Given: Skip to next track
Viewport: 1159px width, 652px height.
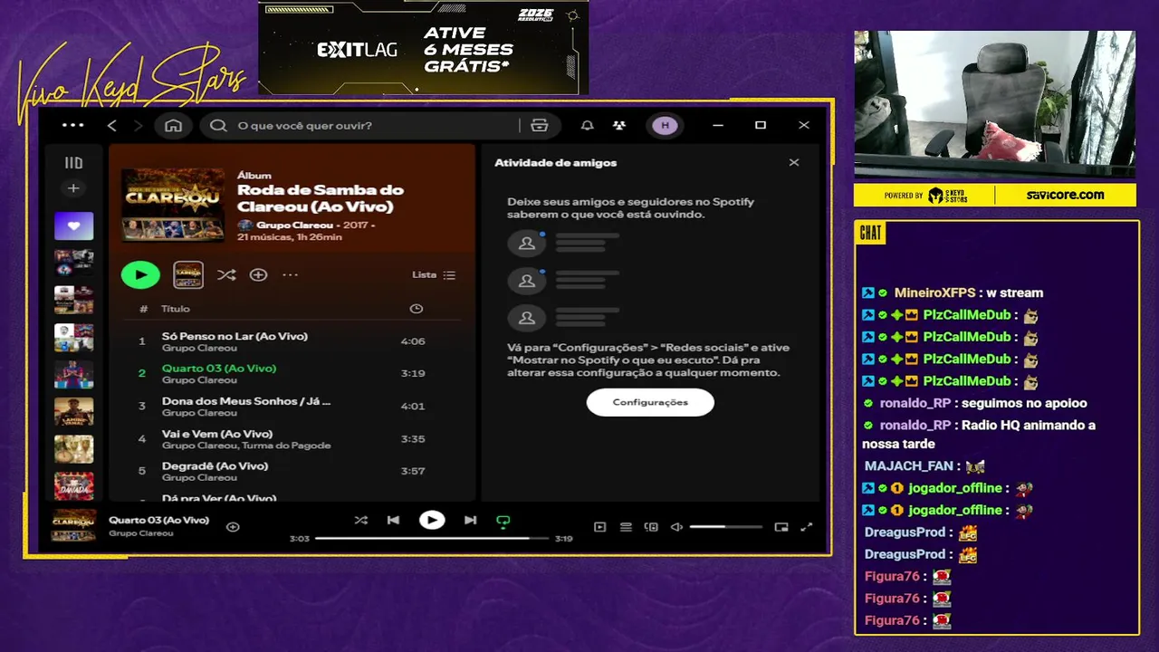Looking at the screenshot, I should (470, 520).
